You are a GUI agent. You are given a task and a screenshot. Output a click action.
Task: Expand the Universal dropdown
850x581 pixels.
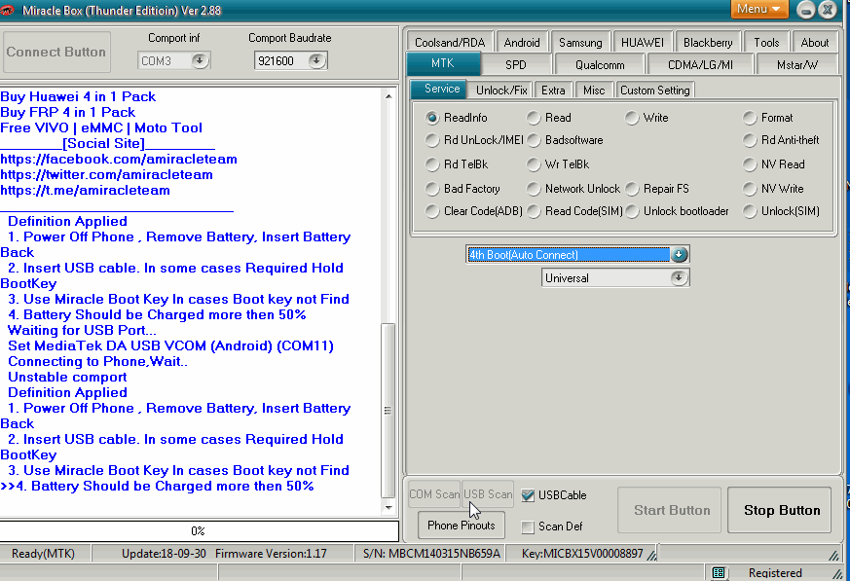[679, 278]
